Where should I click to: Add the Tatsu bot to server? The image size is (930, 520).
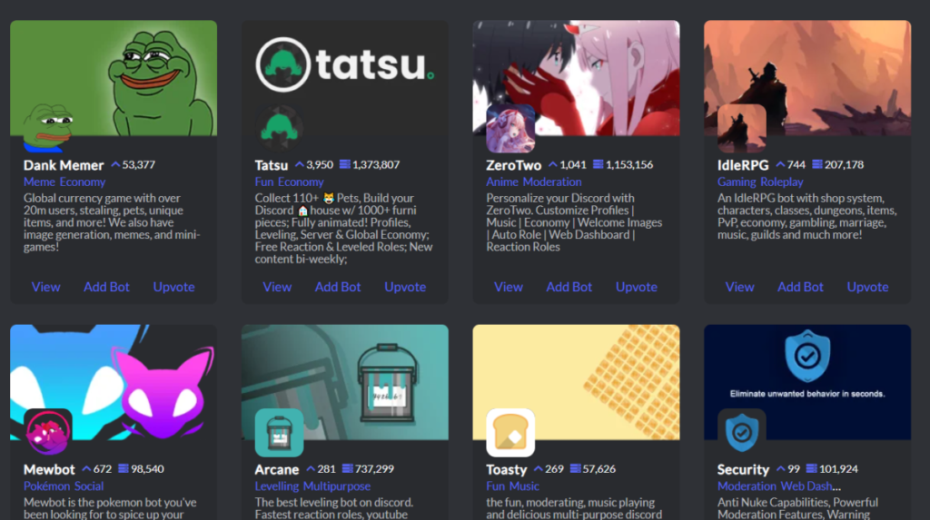pos(338,287)
